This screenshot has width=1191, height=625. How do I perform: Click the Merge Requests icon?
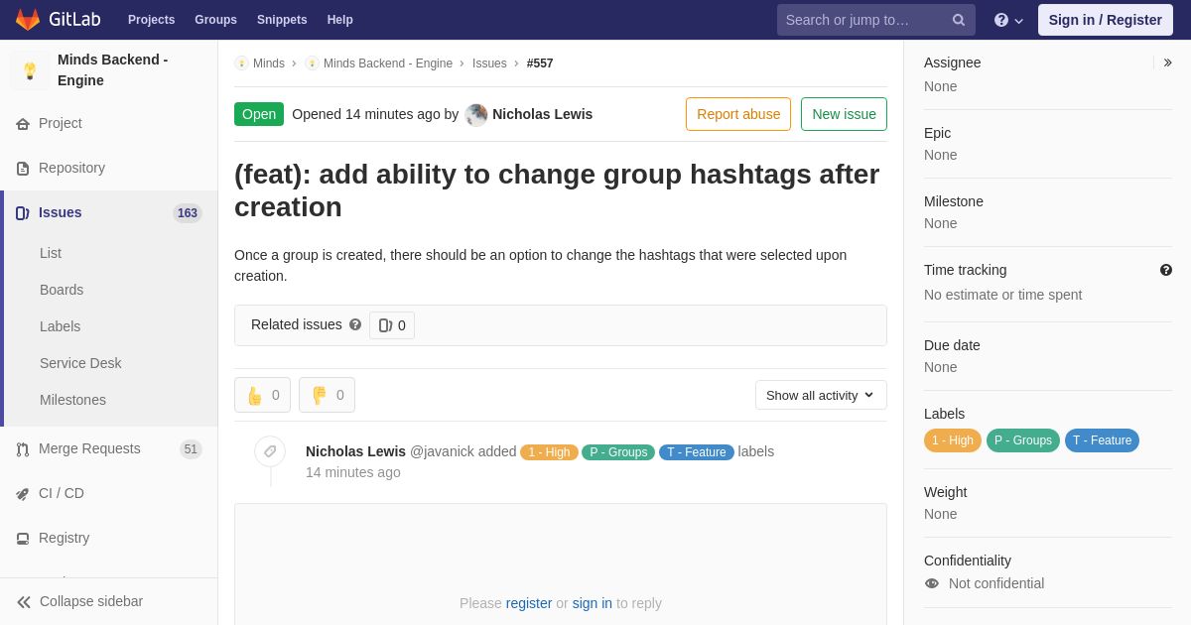pyautogui.click(x=23, y=449)
